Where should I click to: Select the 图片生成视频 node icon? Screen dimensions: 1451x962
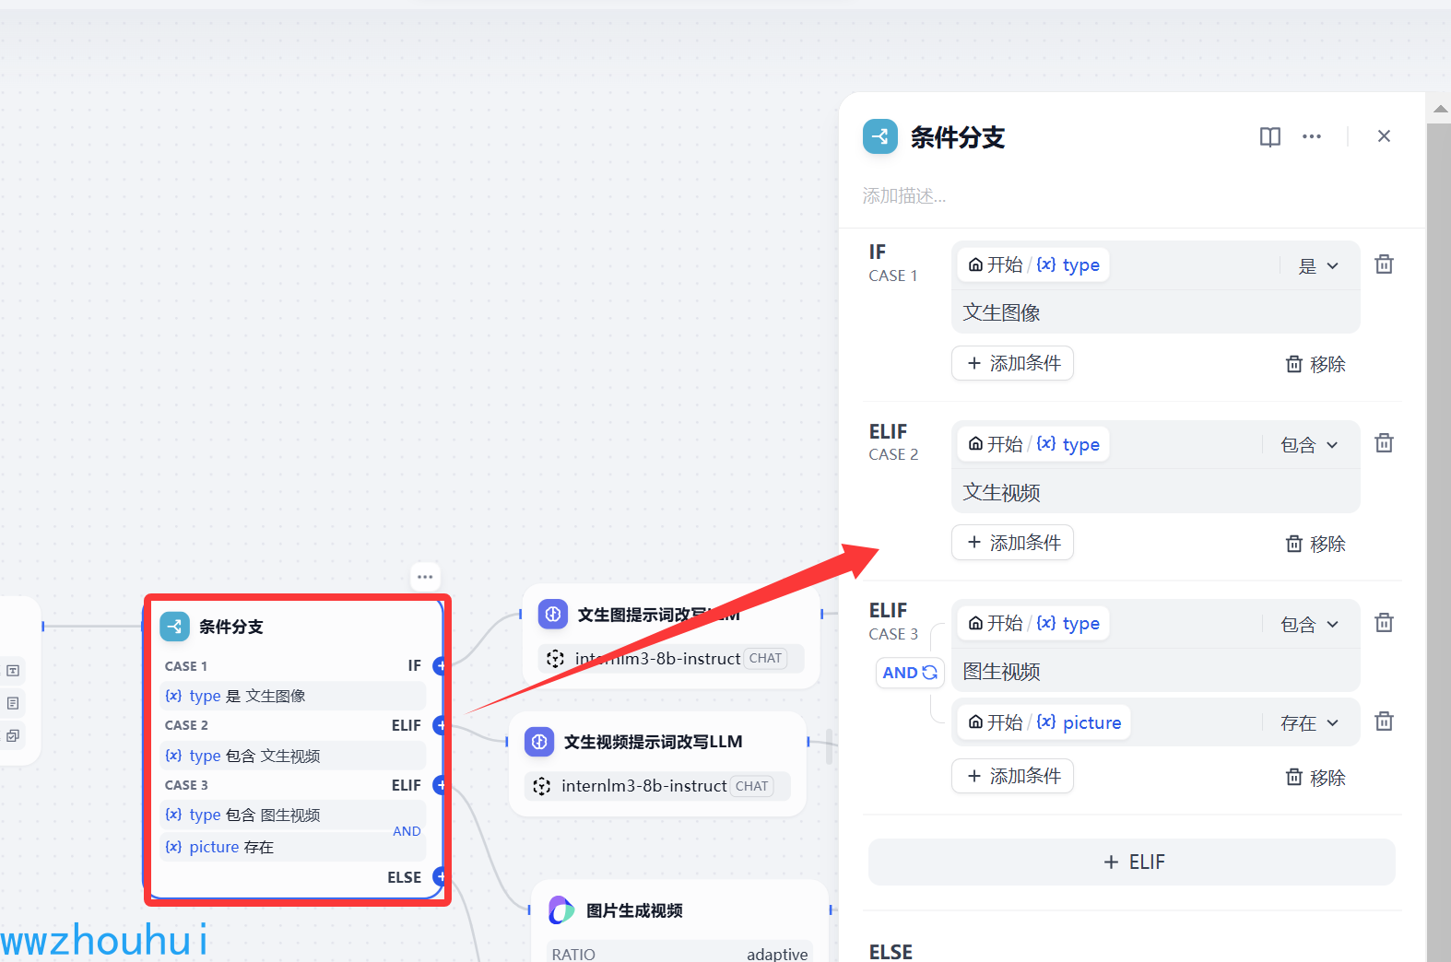pyautogui.click(x=561, y=910)
